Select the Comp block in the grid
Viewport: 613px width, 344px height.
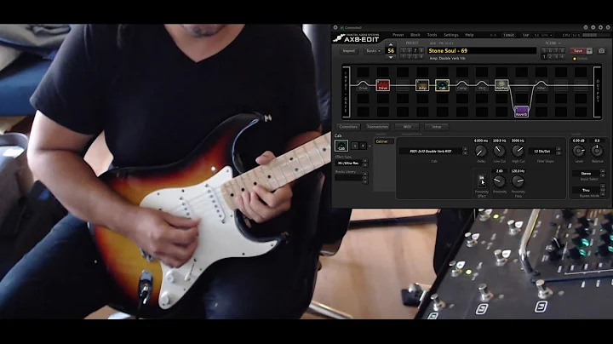pyautogui.click(x=462, y=85)
